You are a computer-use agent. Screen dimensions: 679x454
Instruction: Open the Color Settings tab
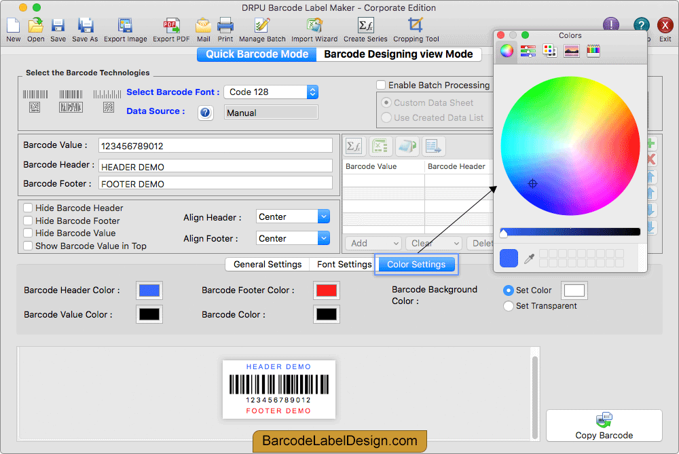pyautogui.click(x=416, y=265)
